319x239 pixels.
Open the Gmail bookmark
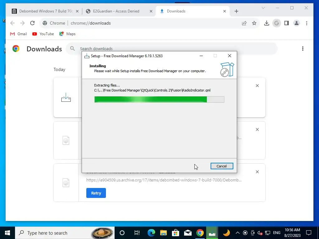[x=18, y=34]
